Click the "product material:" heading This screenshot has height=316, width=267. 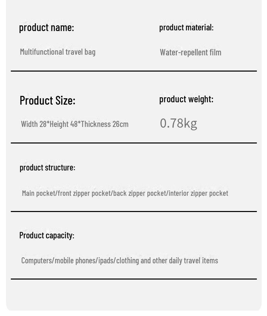186,27
